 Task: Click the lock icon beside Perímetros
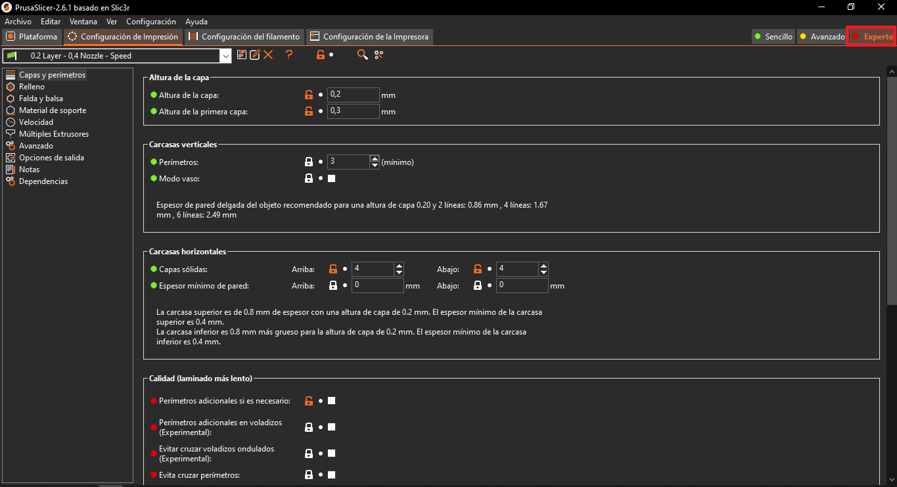[x=309, y=162]
